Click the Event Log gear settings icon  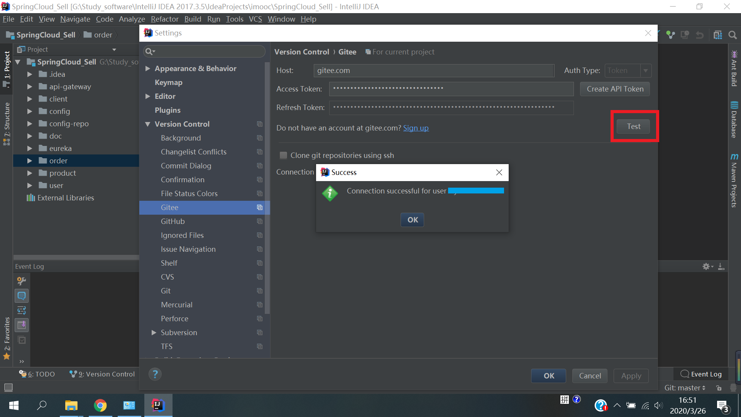(x=706, y=266)
